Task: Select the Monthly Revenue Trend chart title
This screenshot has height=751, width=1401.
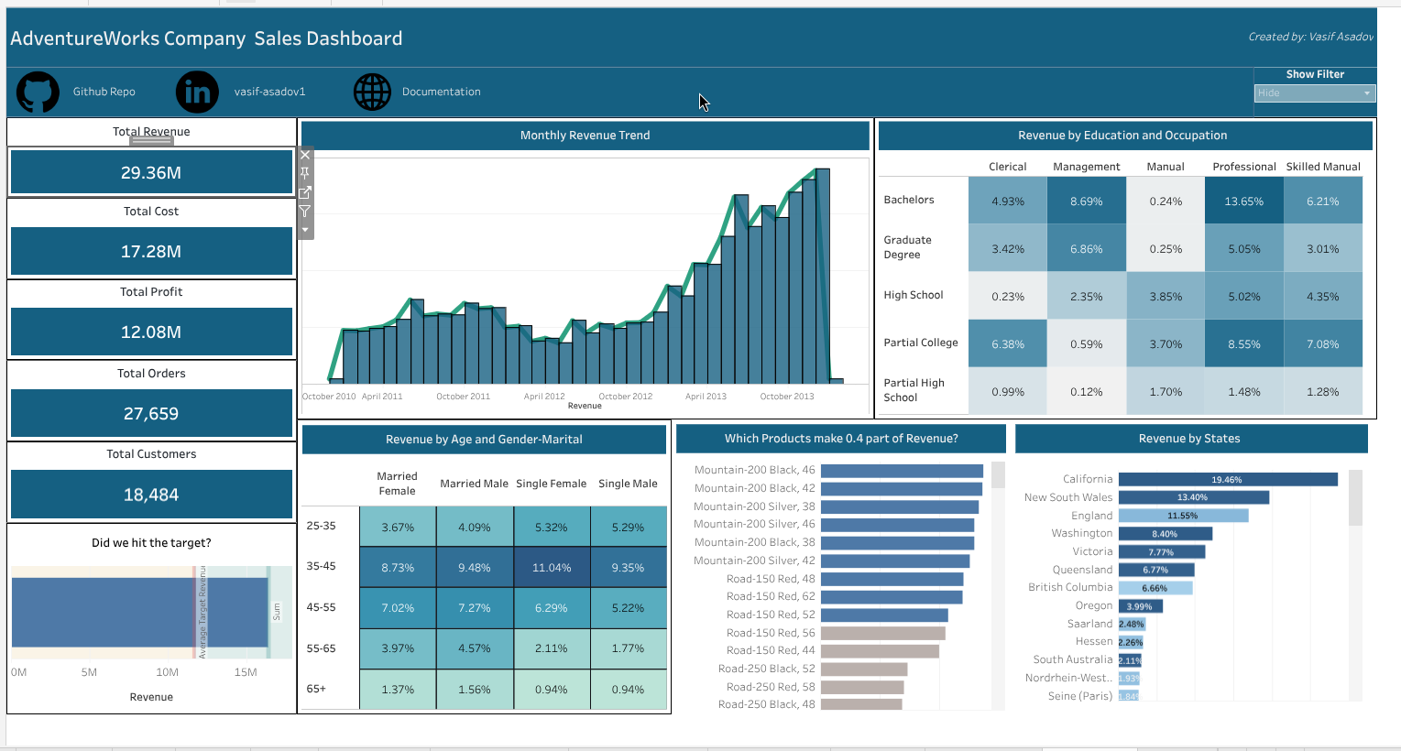Action: click(x=585, y=136)
